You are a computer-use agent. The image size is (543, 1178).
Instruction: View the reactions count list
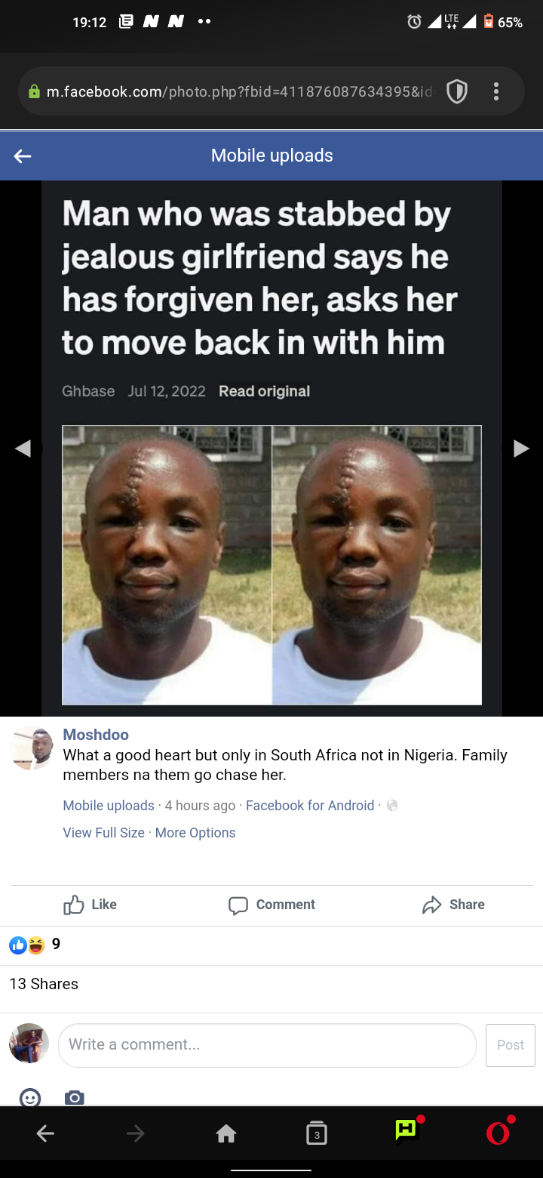35,945
